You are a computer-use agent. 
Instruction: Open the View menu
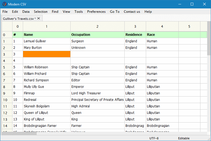click(x=66, y=12)
